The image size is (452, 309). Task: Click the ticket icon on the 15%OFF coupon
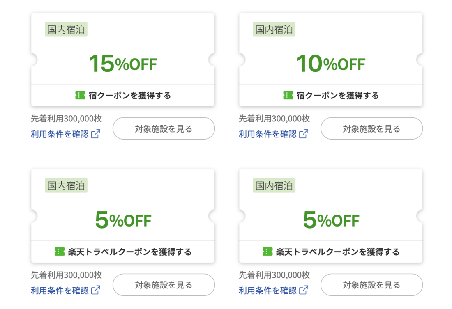(80, 95)
